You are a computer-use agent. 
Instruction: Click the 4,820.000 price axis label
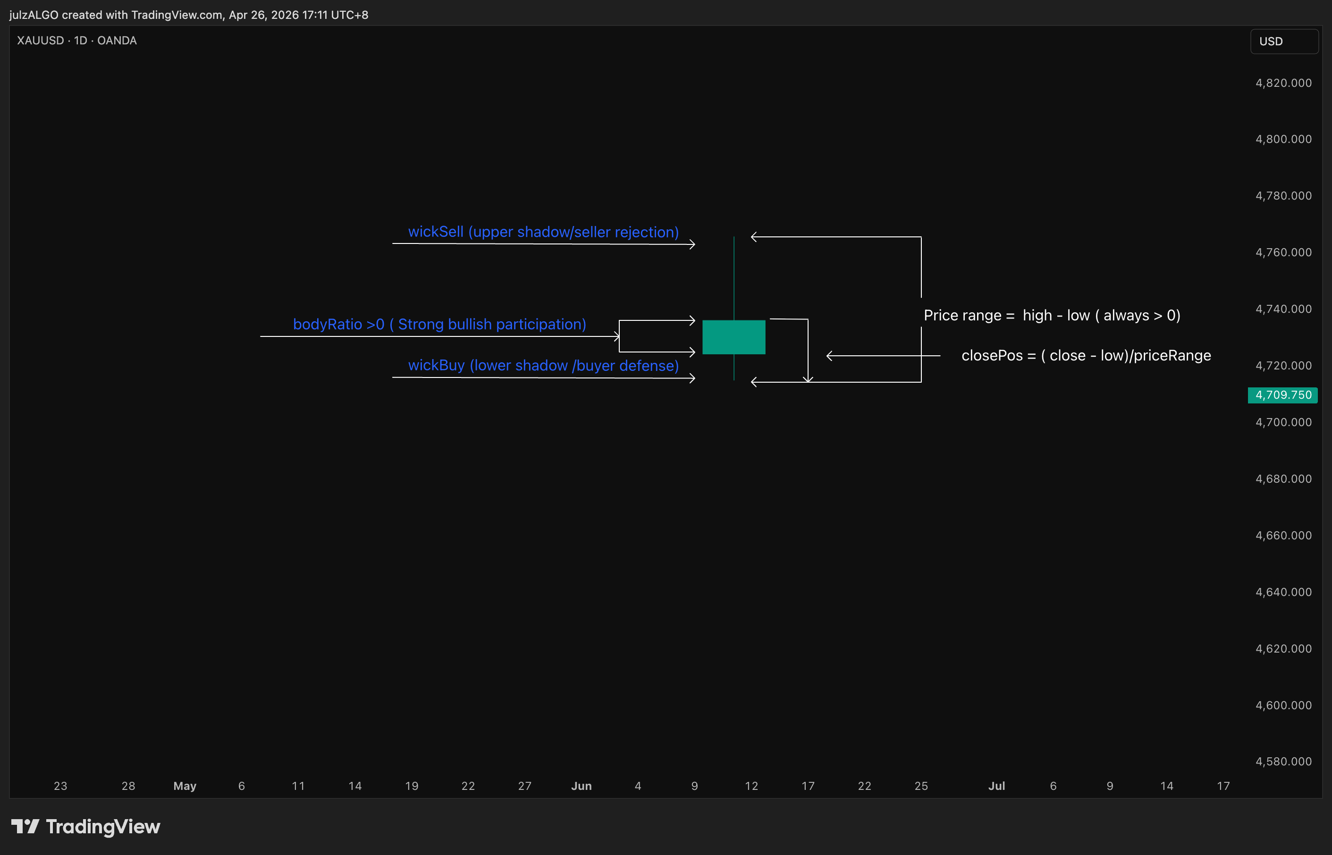point(1284,83)
